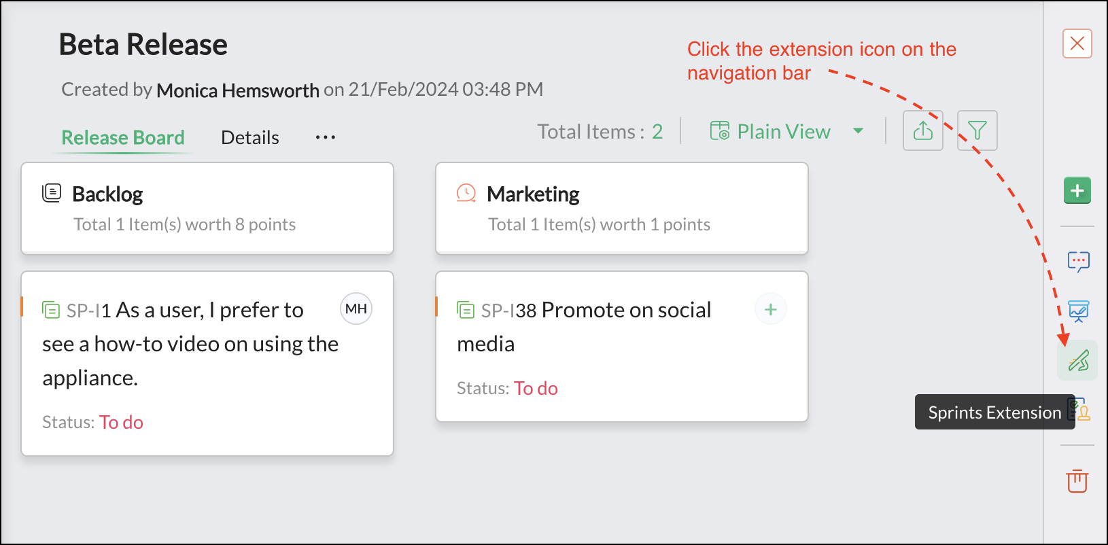Screen dimensions: 1108x545
Task: Click the red trash delete icon
Action: [1077, 480]
